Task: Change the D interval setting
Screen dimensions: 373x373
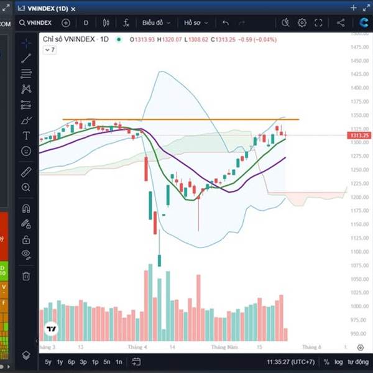Action: click(86, 23)
